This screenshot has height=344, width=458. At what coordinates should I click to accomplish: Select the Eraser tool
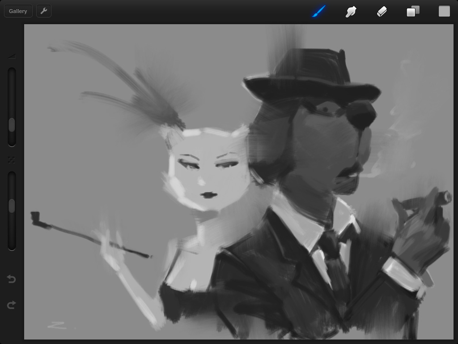[382, 12]
